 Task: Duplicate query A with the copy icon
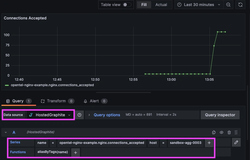(214, 132)
